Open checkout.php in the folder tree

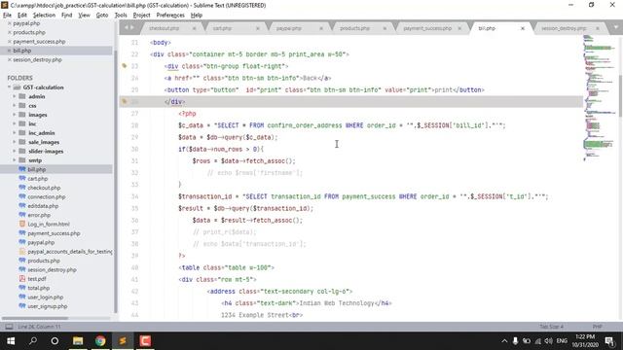point(44,188)
